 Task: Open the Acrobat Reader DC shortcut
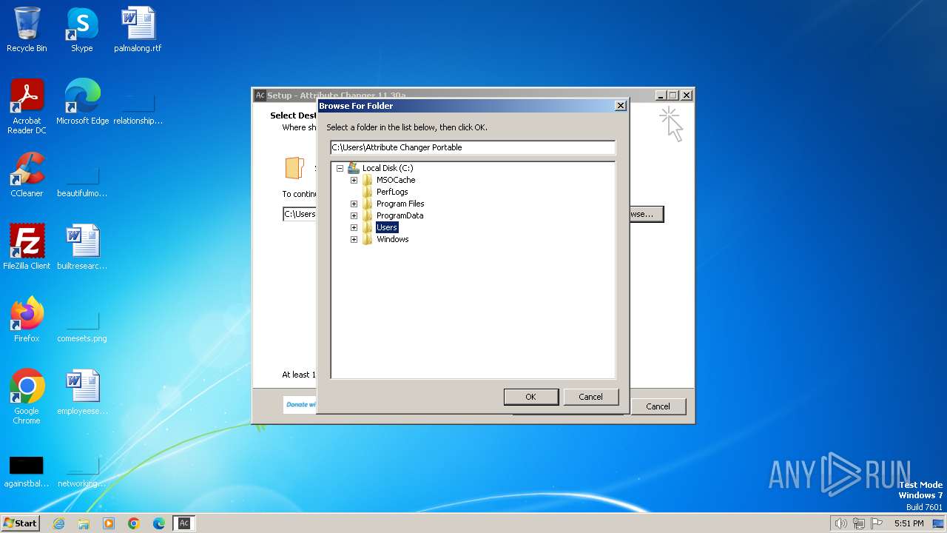point(27,107)
